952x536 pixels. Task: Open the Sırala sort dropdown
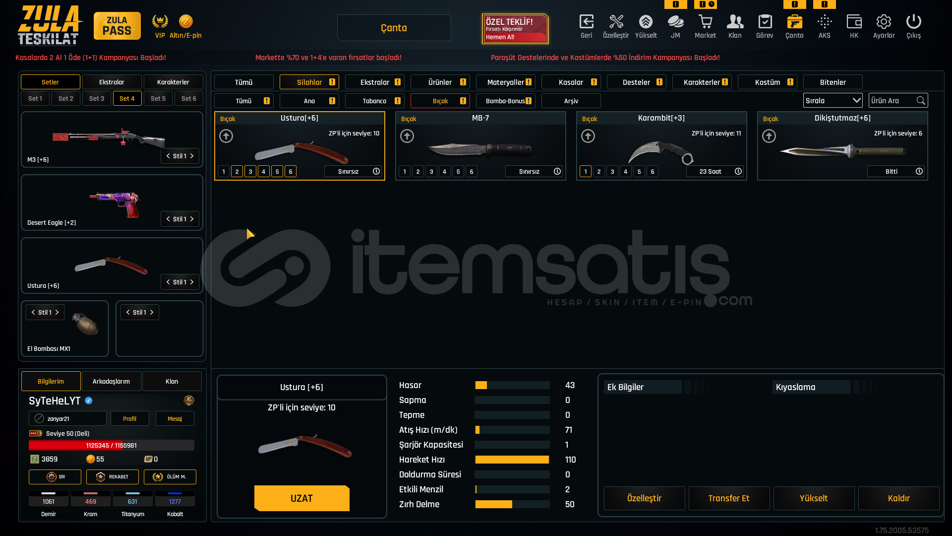833,101
